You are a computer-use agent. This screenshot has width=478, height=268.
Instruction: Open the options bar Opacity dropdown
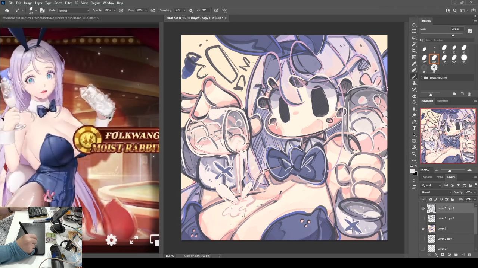click(115, 10)
